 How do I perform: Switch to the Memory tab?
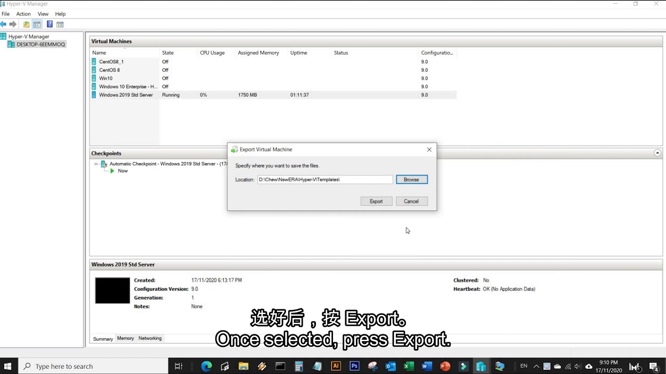[125, 338]
